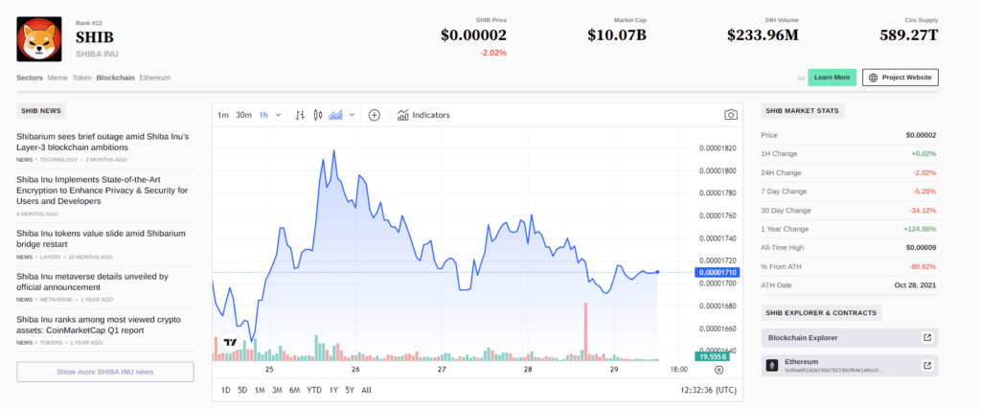Click the 12:32:36 (UTC) timezone label
Viewport: 981px width, 409px height.
(708, 390)
